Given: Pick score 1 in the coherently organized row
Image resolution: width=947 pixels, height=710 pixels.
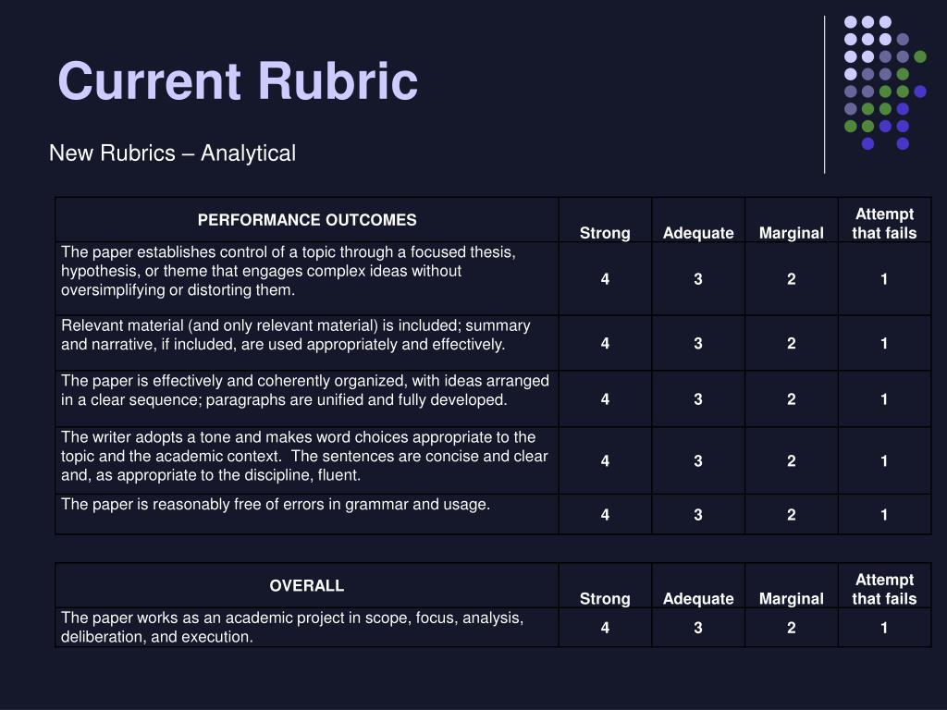Looking at the screenshot, I should [x=884, y=399].
